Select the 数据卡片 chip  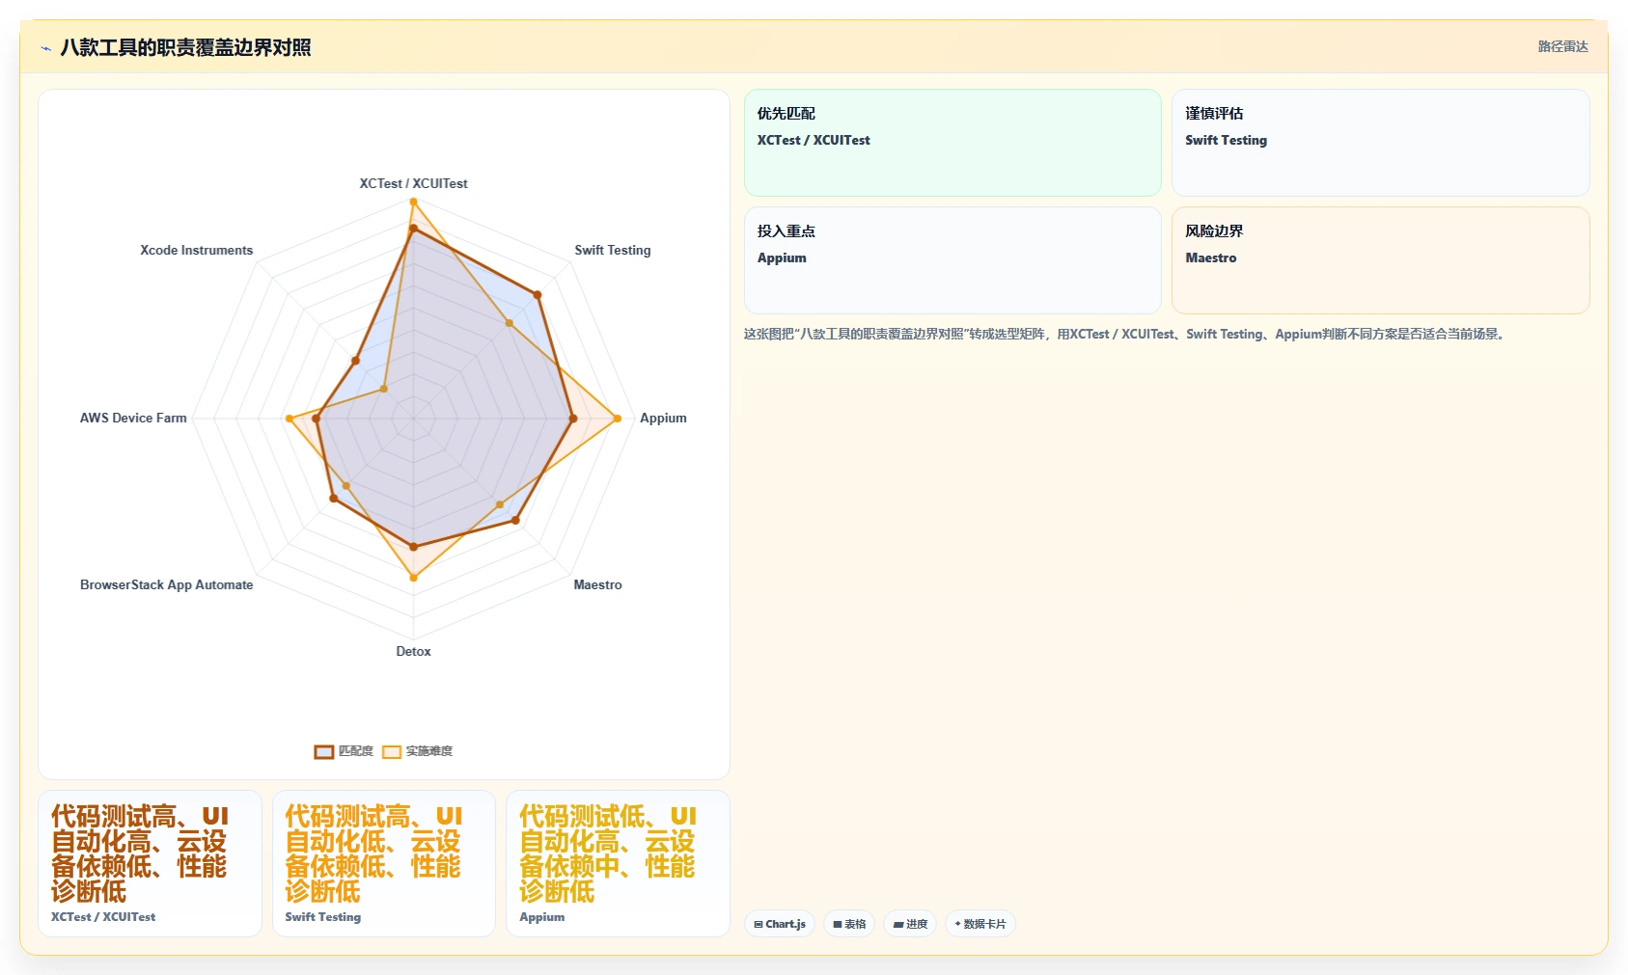coord(980,924)
